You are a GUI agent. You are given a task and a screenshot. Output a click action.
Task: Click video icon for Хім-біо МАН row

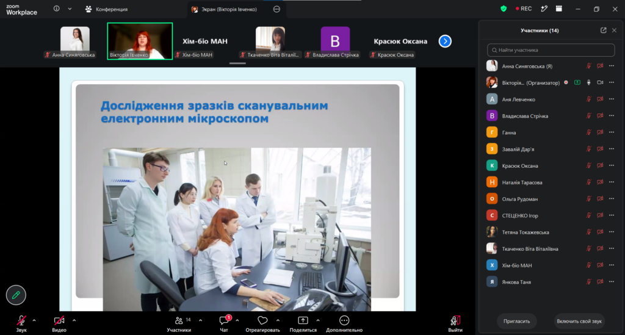coord(600,265)
